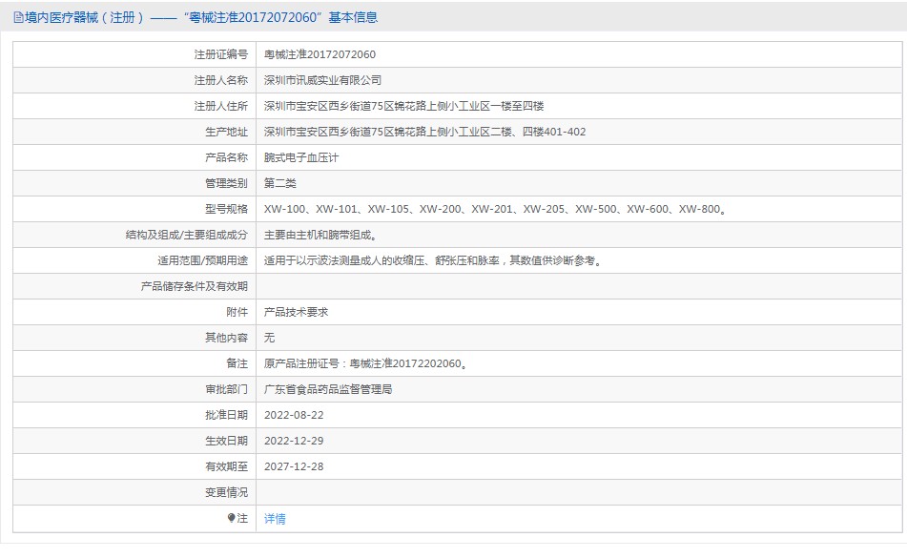907x558 pixels.
Task: Open the 详情 link
Action: (x=275, y=519)
